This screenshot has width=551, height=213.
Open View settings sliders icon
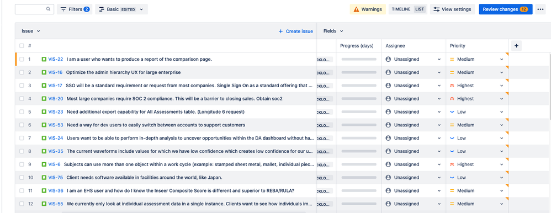437,9
